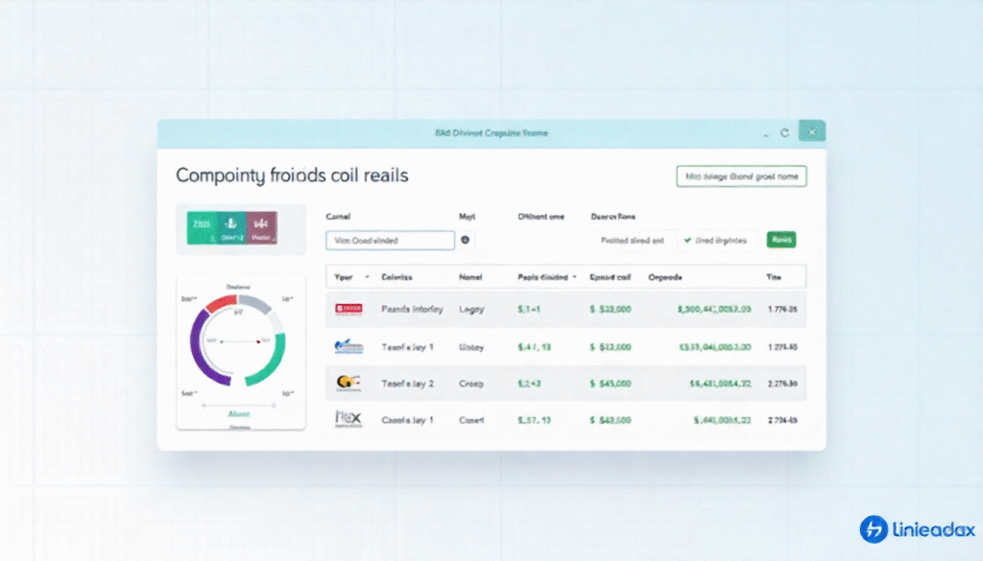The width and height of the screenshot is (983, 561).
Task: Select the middle teal segment with person icon
Action: 231,229
